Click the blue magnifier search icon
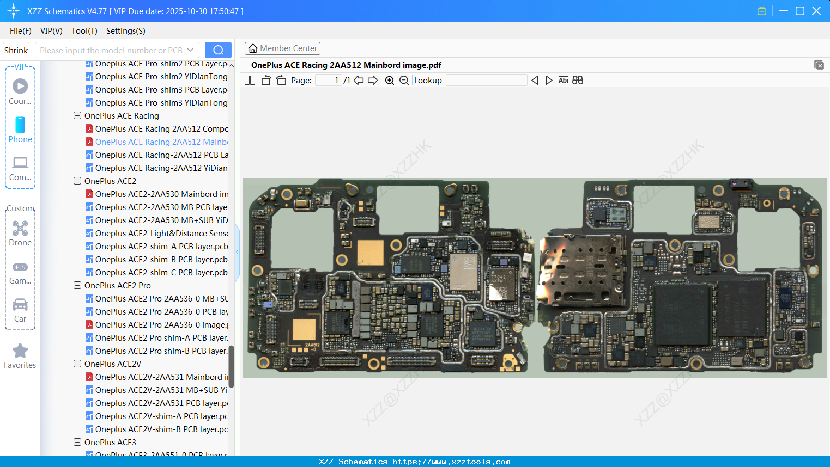This screenshot has height=467, width=830. coord(218,50)
